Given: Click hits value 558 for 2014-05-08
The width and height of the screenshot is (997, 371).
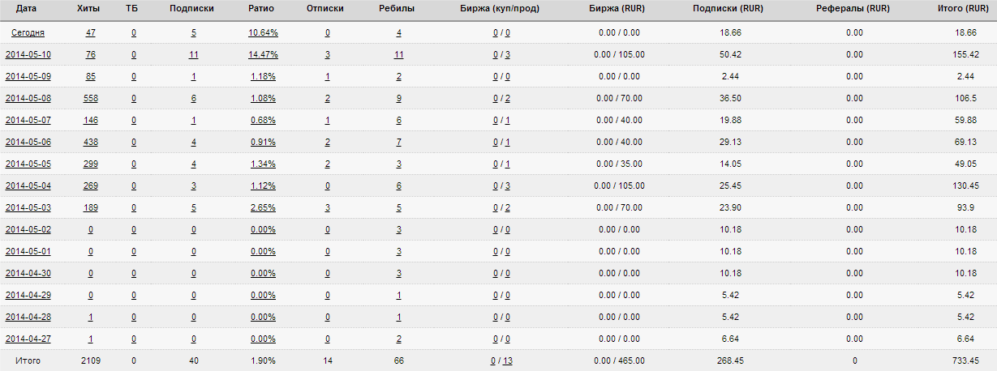Looking at the screenshot, I should click(90, 99).
